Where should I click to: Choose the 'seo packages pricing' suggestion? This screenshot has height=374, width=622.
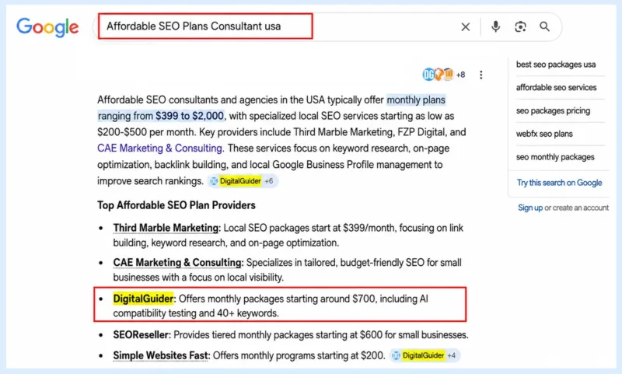(x=553, y=110)
